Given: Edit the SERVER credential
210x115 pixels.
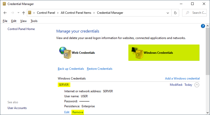Looking at the screenshot, I should [67, 112].
